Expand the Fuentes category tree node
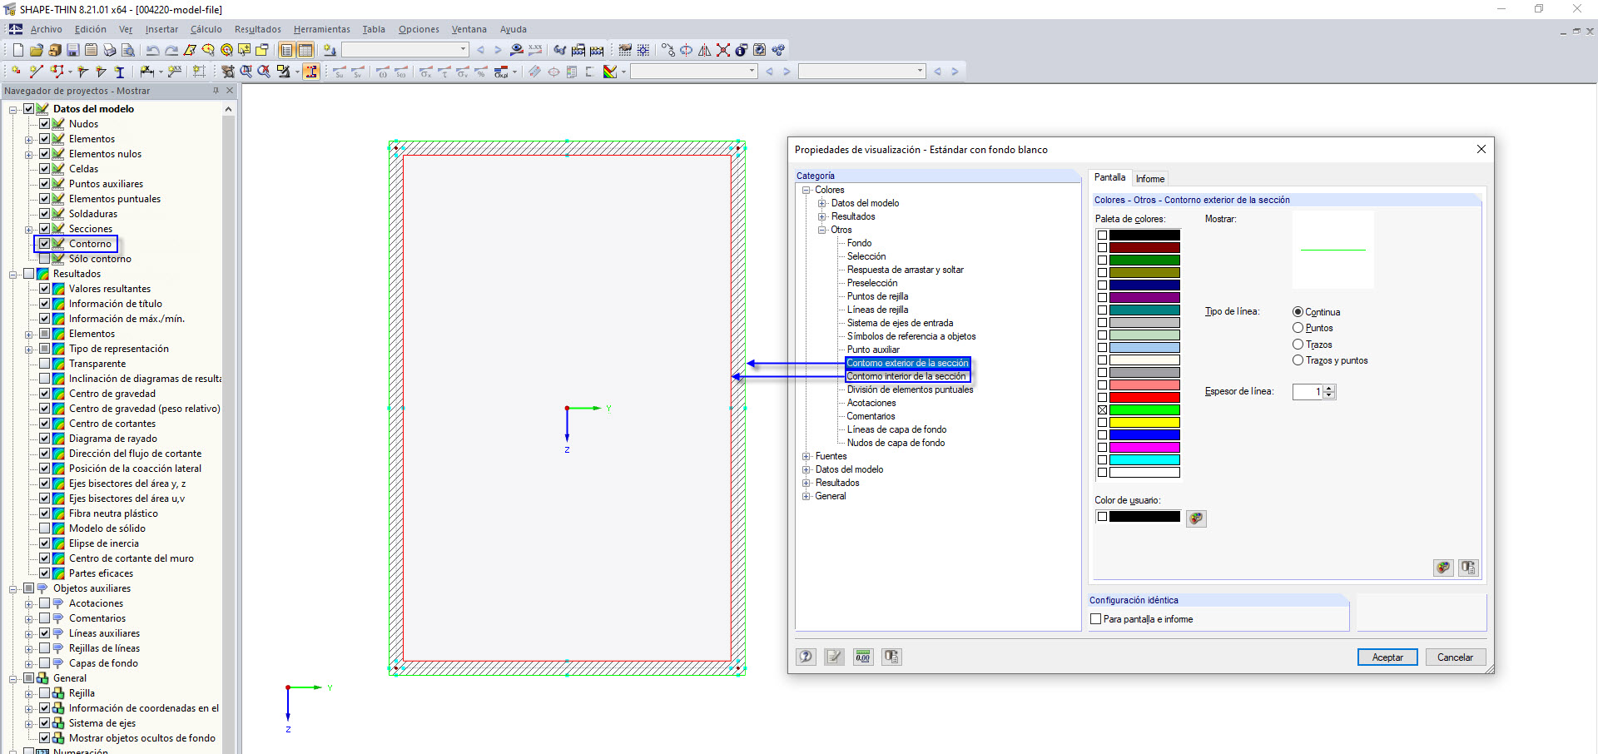 (806, 456)
